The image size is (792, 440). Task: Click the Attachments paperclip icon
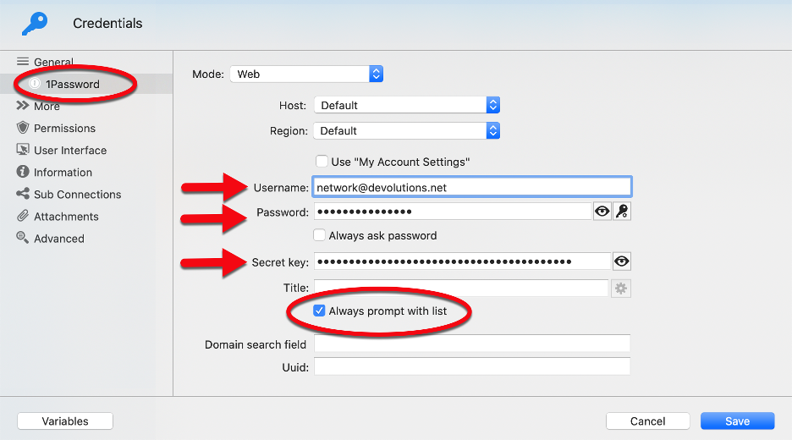pos(23,216)
